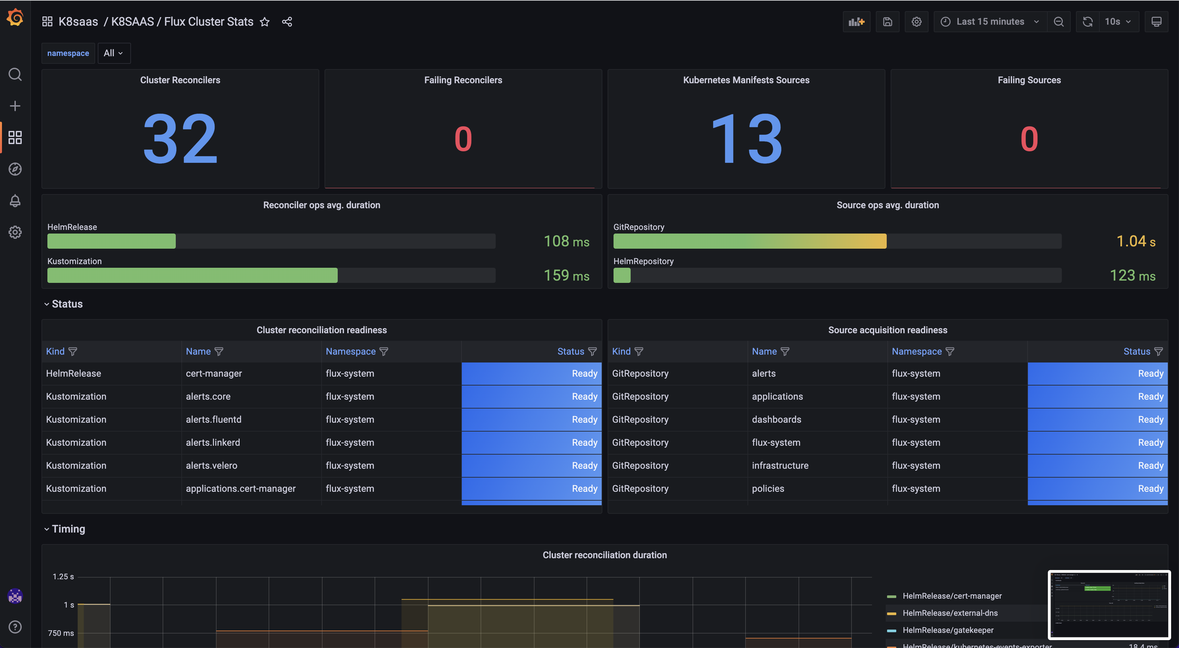Toggle HelmRelease/external-dns legend series

950,613
